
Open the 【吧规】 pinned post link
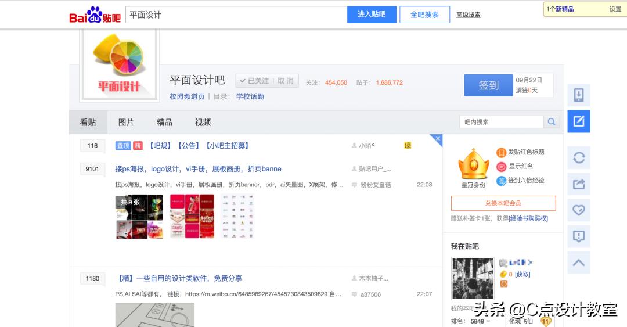click(160, 146)
